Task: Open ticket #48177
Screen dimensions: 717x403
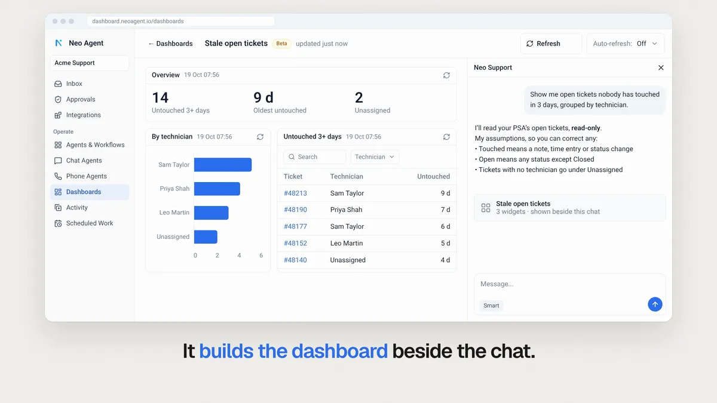Action: [x=295, y=226]
